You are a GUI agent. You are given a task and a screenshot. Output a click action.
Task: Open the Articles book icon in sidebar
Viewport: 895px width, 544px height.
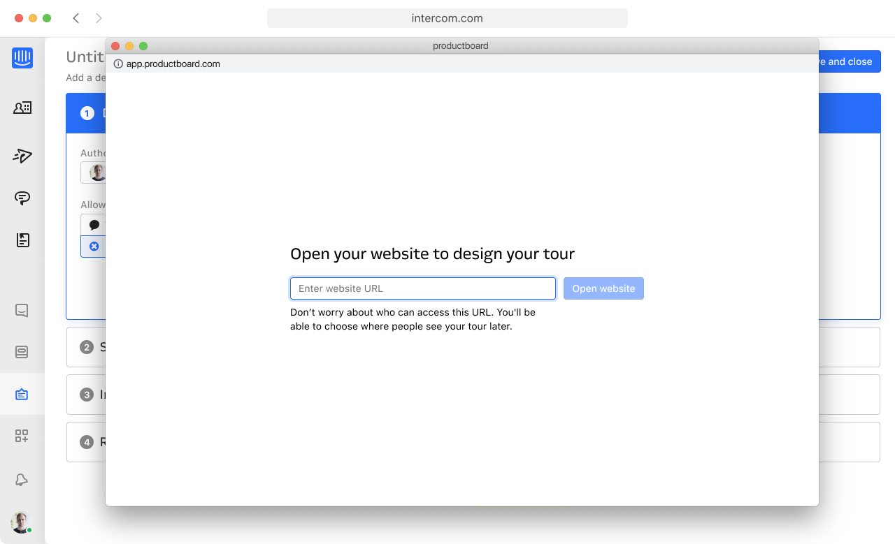coord(22,240)
